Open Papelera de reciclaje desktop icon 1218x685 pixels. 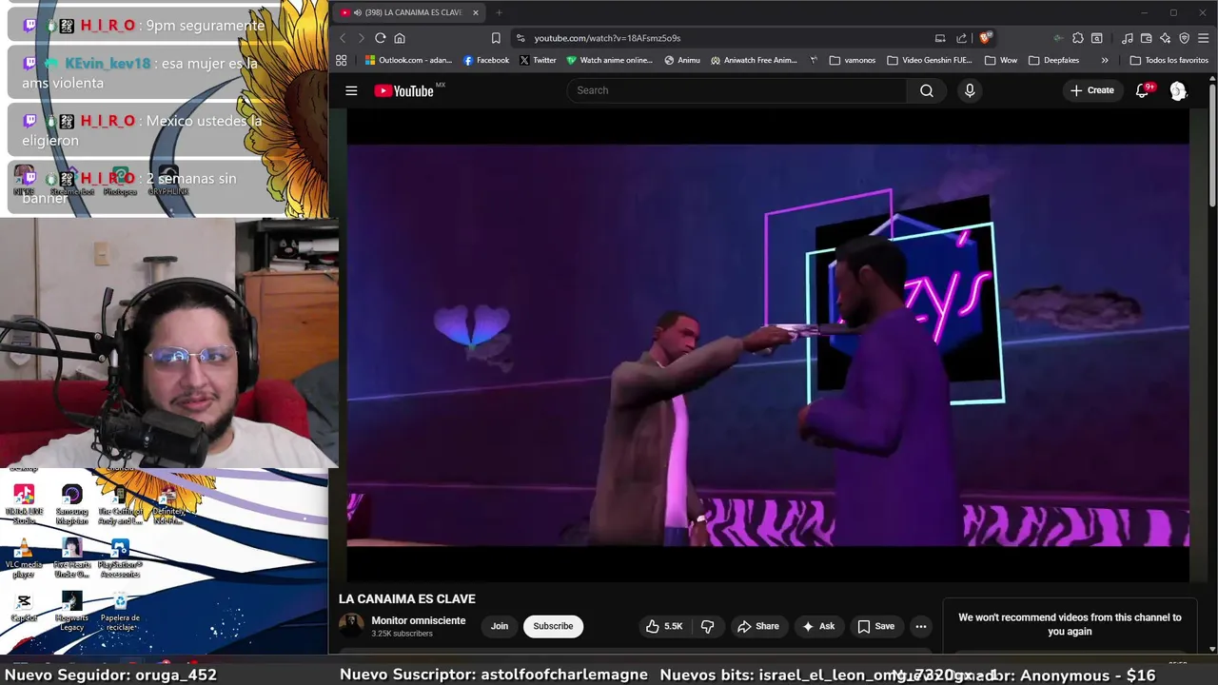point(120,611)
